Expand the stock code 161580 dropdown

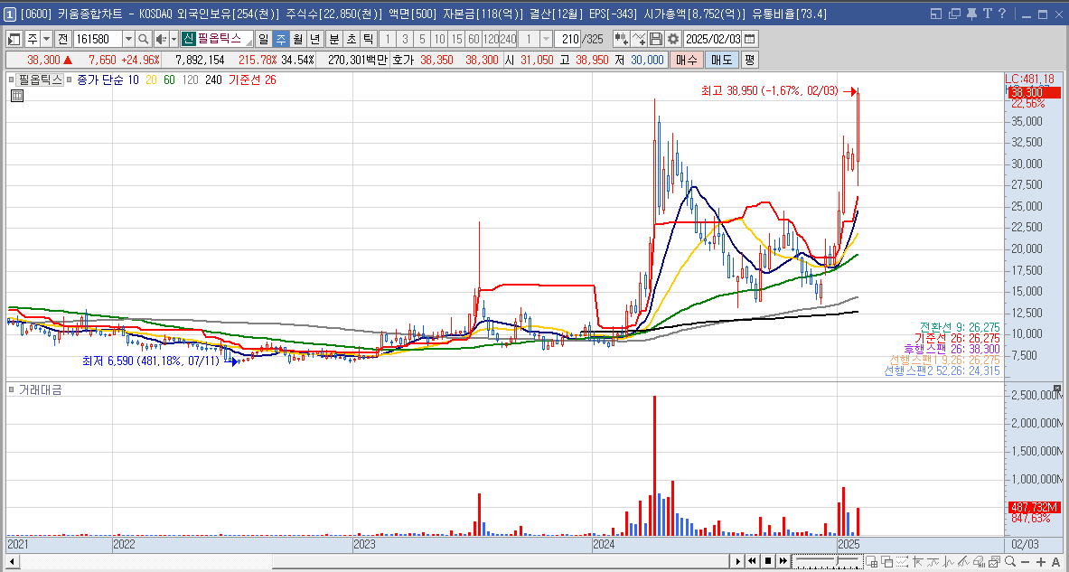pyautogui.click(x=128, y=39)
